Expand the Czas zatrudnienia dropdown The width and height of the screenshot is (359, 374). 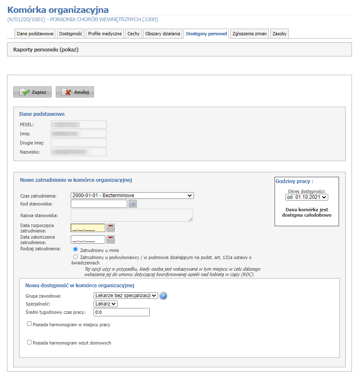click(x=132, y=196)
